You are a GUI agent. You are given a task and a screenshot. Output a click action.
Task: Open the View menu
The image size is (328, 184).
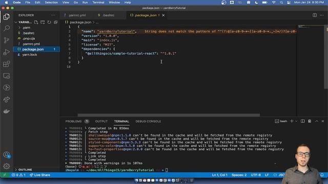point(66,2)
